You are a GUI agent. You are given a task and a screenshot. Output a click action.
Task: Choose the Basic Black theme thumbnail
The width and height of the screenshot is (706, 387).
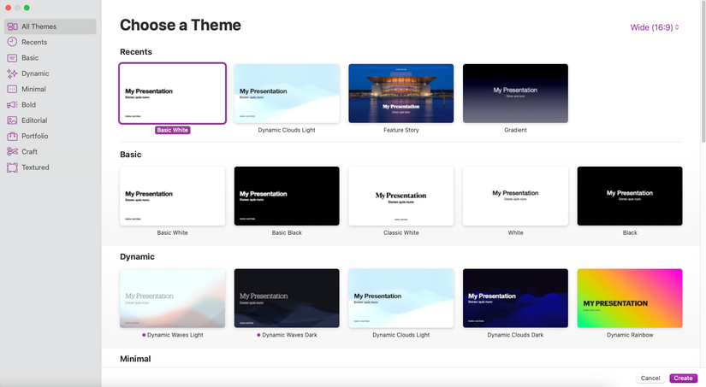(x=287, y=196)
